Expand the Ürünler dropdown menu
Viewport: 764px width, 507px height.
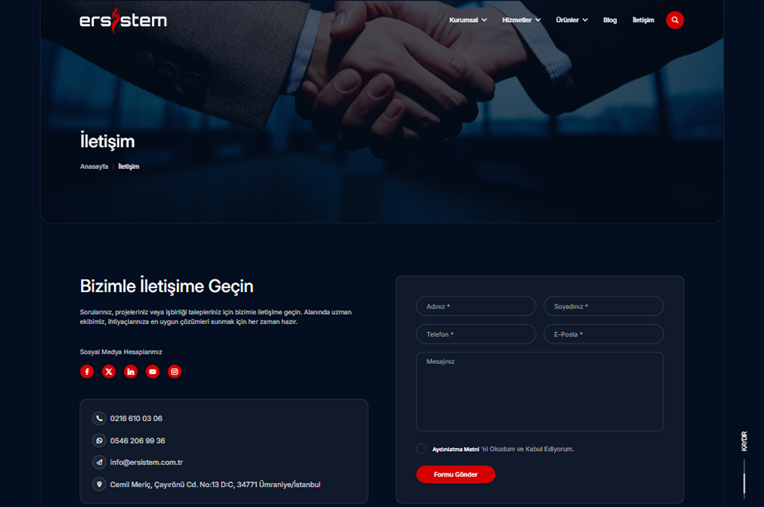(571, 20)
